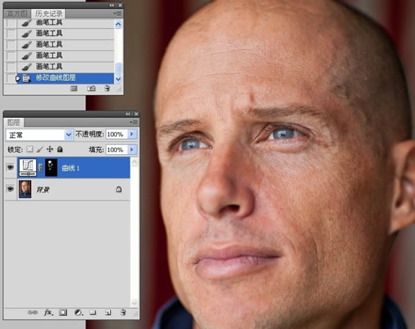This screenshot has height=329, width=415.
Task: Hide the 曲线 1 layer
Action: pos(10,167)
